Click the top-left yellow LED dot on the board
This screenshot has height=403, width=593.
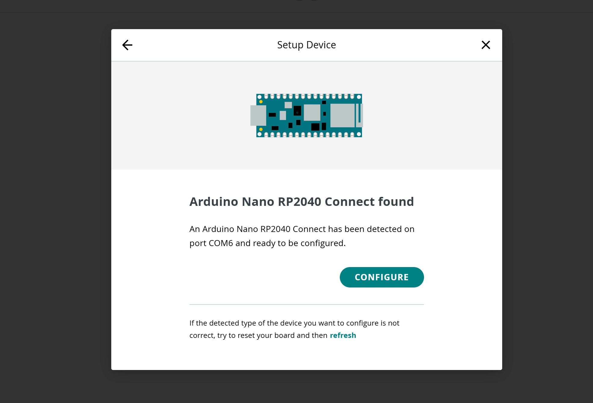click(x=261, y=102)
